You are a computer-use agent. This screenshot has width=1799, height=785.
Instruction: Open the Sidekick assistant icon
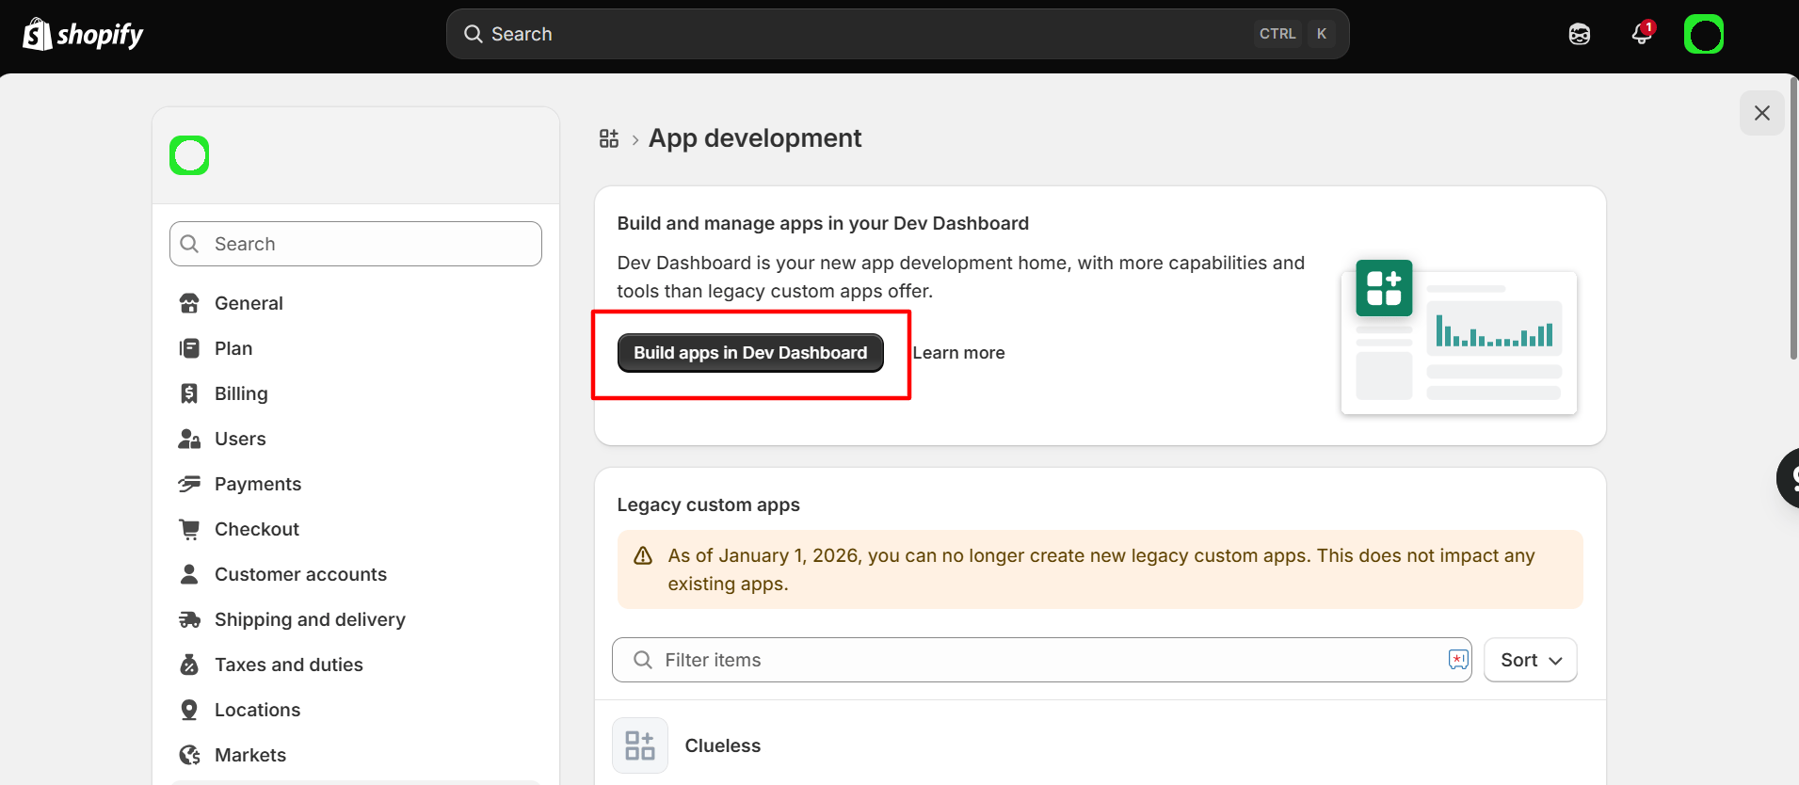click(x=1580, y=35)
